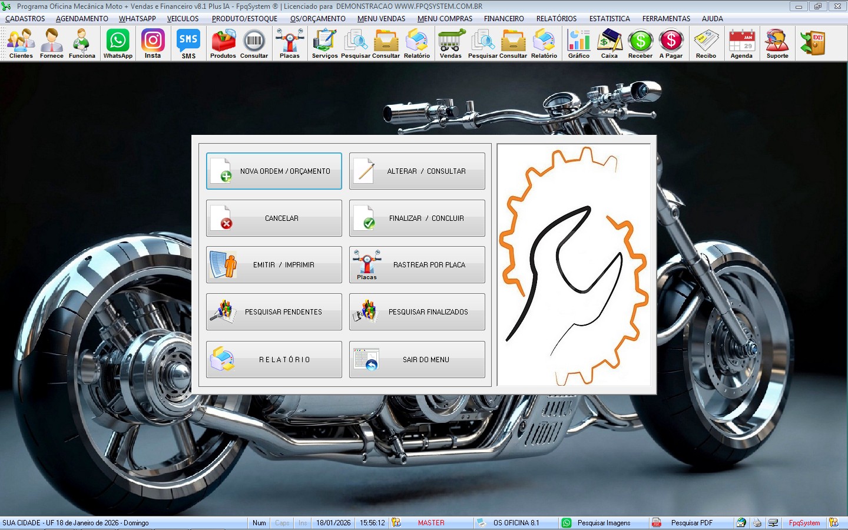Click Pesquisar PDF in the status bar
Image resolution: width=848 pixels, height=530 pixels.
point(691,523)
